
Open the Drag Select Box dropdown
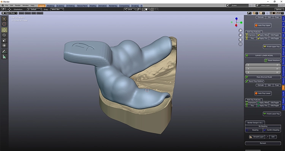[57, 9]
